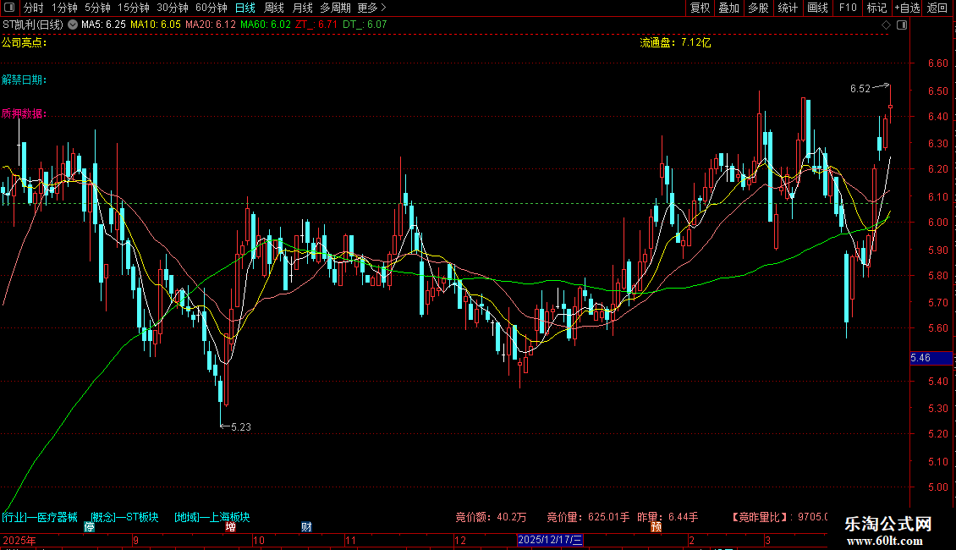
Task: Select the 30分钟 period
Action: (x=173, y=8)
